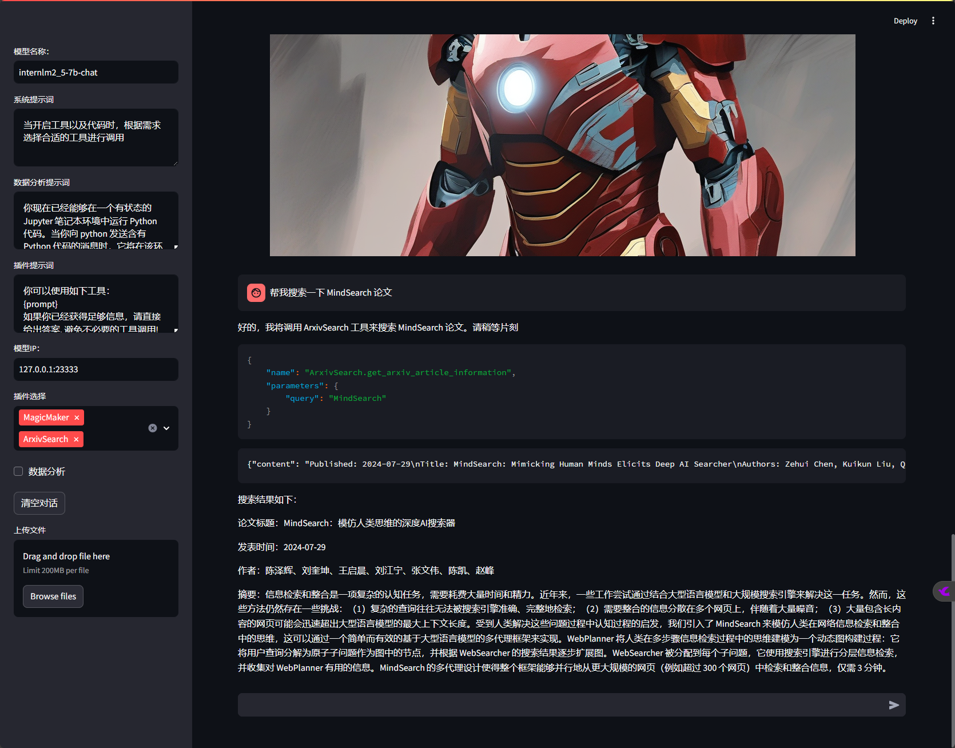Click the Limit 200MB per file text
Image resolution: width=955 pixels, height=748 pixels.
click(x=56, y=571)
